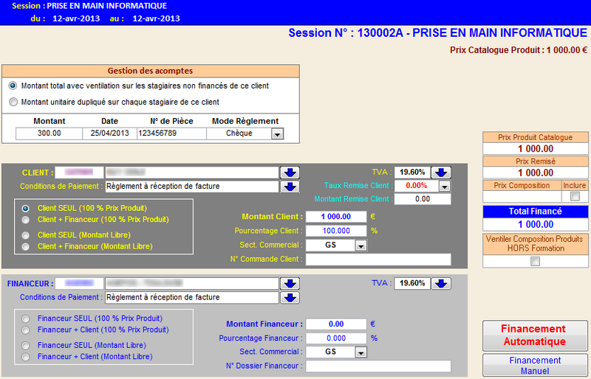The height and width of the screenshot is (379, 591).
Task: Click the blue arrow beside the FINANCEUR name field
Action: point(290,283)
